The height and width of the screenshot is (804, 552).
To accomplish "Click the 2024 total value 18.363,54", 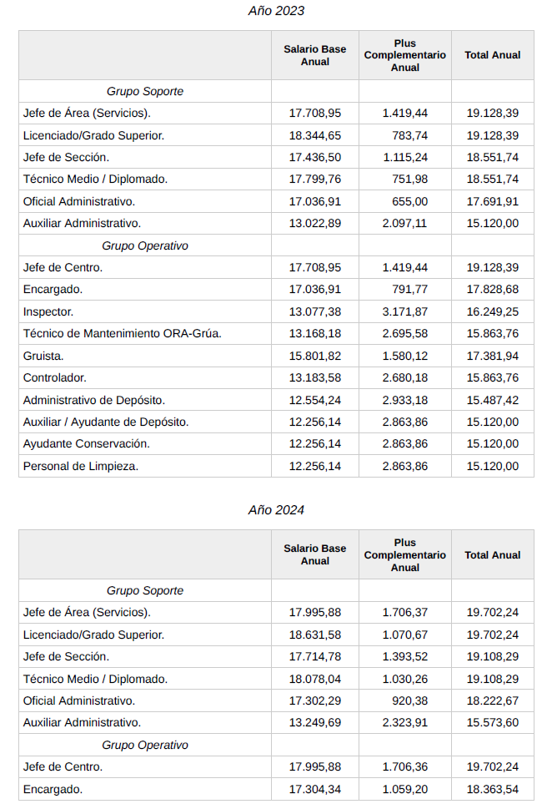I will click(493, 789).
